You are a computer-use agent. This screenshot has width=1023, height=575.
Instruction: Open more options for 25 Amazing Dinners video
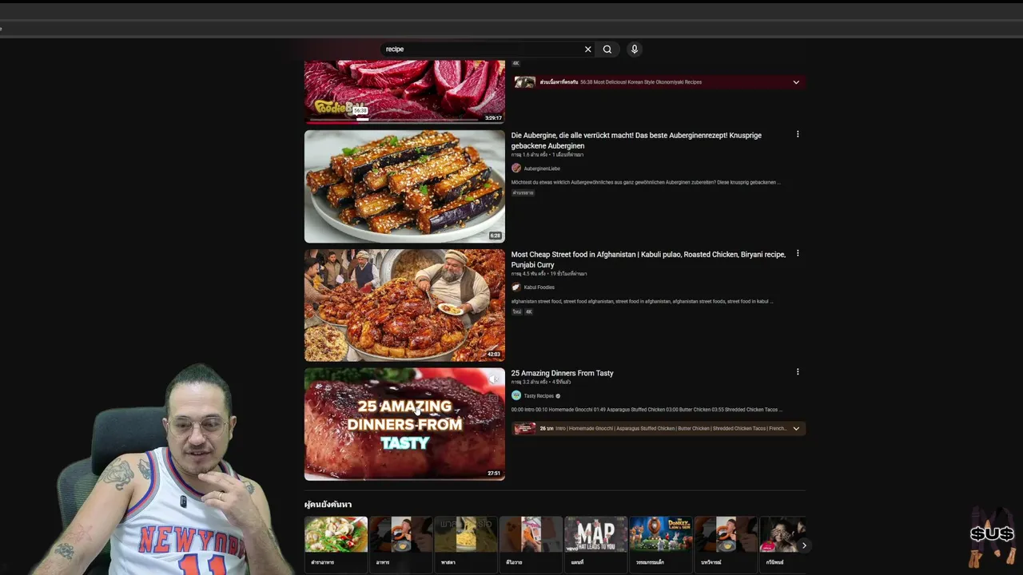click(x=797, y=371)
